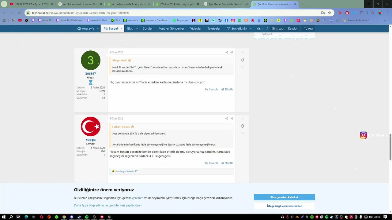The height and width of the screenshot is (220, 392).
Task: Expand the Blog menu dropdown arrow
Action: point(137,28)
